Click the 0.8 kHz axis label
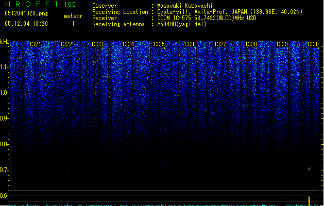 (4, 144)
